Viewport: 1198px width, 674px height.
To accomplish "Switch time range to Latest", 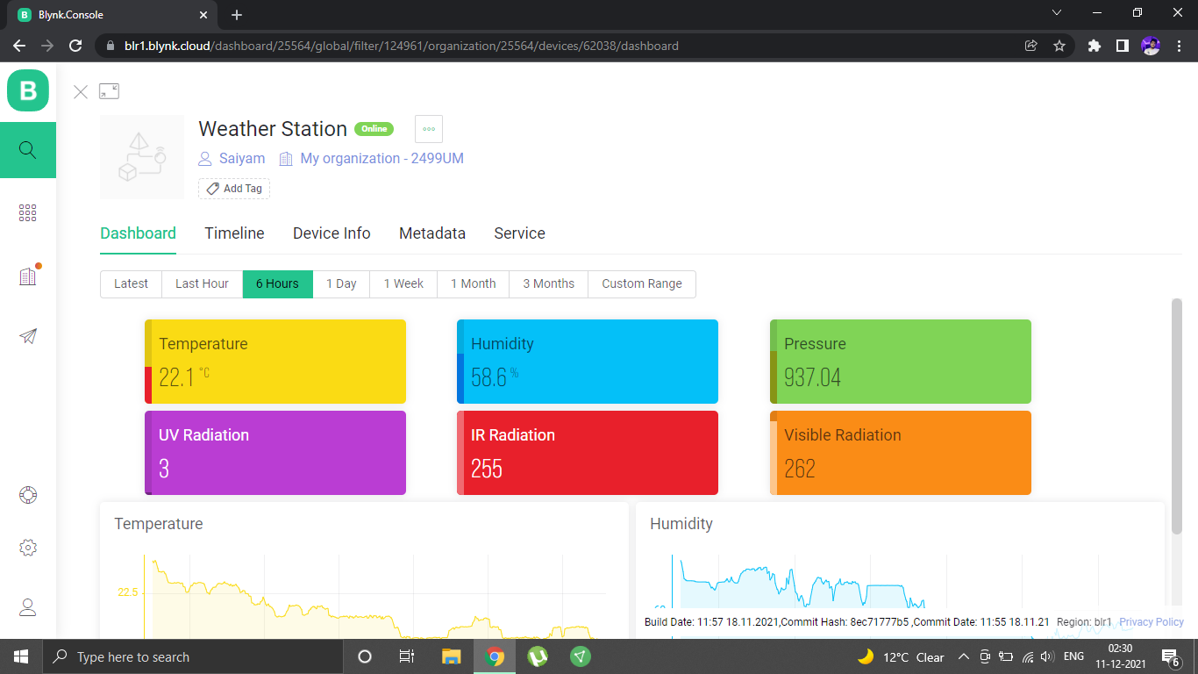I will pos(131,283).
